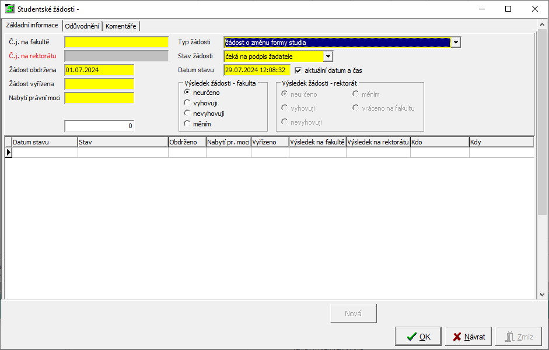
Task: Select 'vyhovuji' under Výsledek žádosti - fakulta
Action: [187, 103]
